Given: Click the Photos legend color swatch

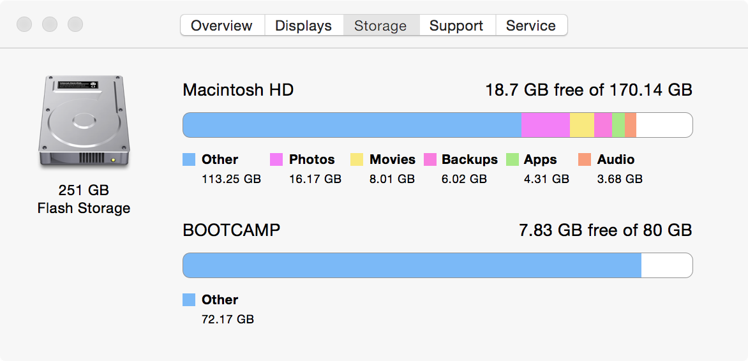Looking at the screenshot, I should [276, 159].
